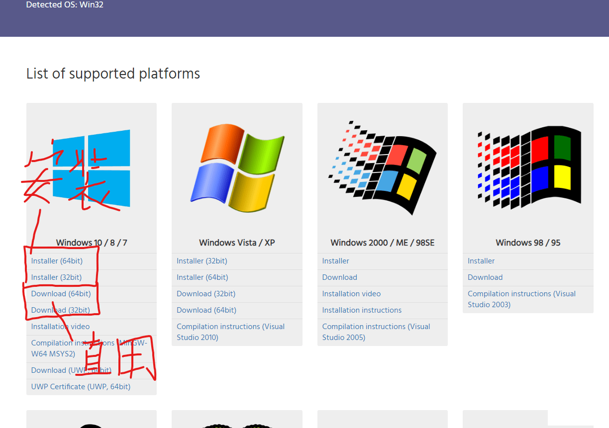Click the Windows Vista / XP logo
Image resolution: width=609 pixels, height=428 pixels.
tap(237, 168)
